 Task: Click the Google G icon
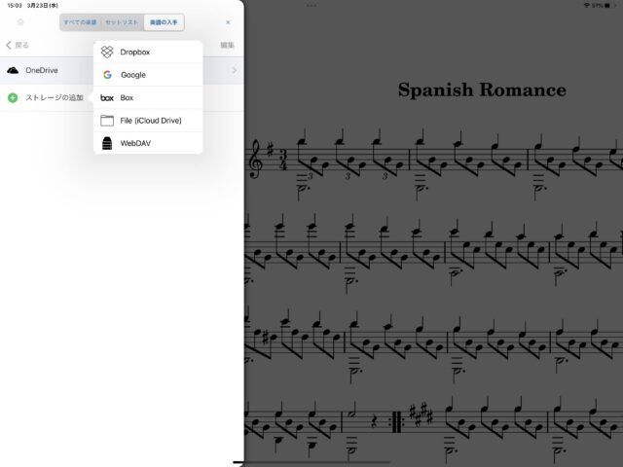coord(107,75)
